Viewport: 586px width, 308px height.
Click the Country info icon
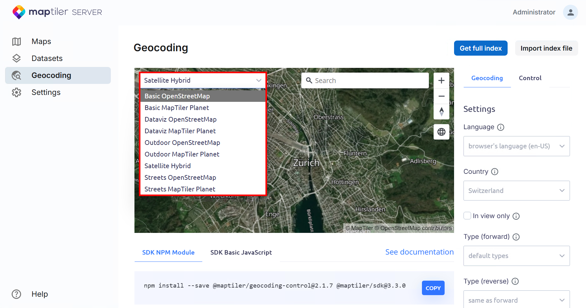pos(495,172)
